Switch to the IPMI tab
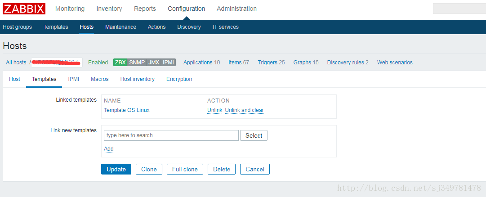The image size is (486, 197). click(x=74, y=79)
